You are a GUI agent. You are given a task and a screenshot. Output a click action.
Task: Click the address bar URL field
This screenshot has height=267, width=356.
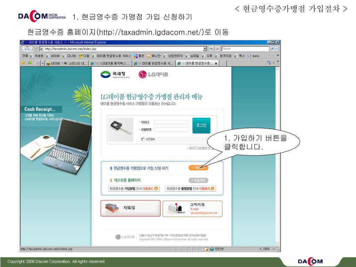(x=121, y=49)
